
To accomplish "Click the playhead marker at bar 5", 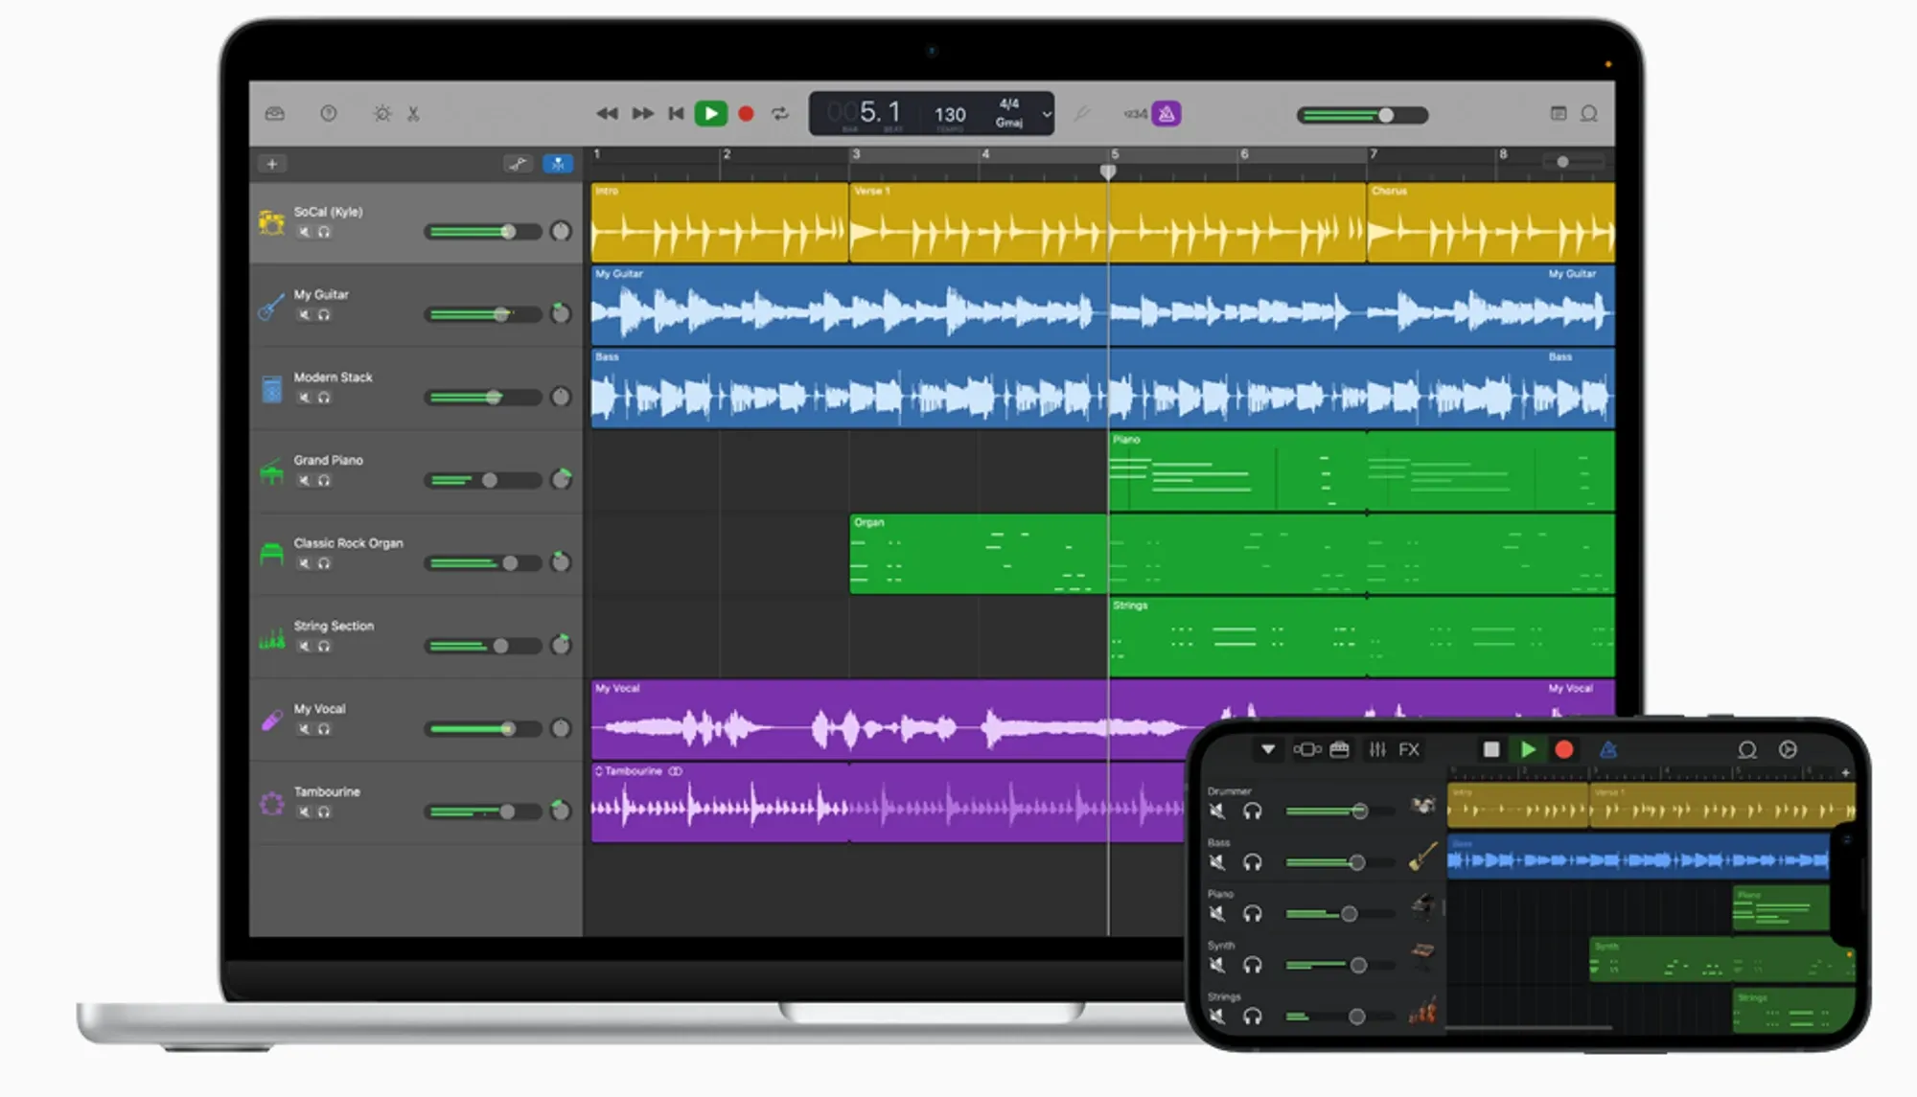I will (1108, 171).
